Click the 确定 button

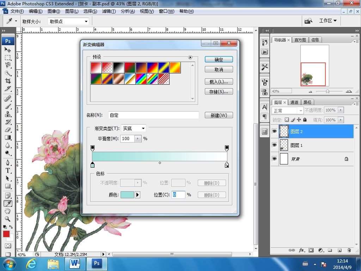[219, 60]
